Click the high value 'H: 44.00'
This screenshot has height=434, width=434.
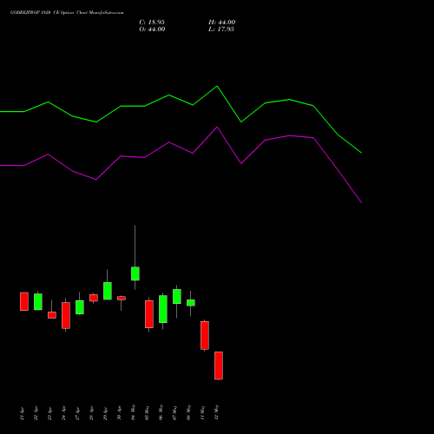[x=222, y=23]
